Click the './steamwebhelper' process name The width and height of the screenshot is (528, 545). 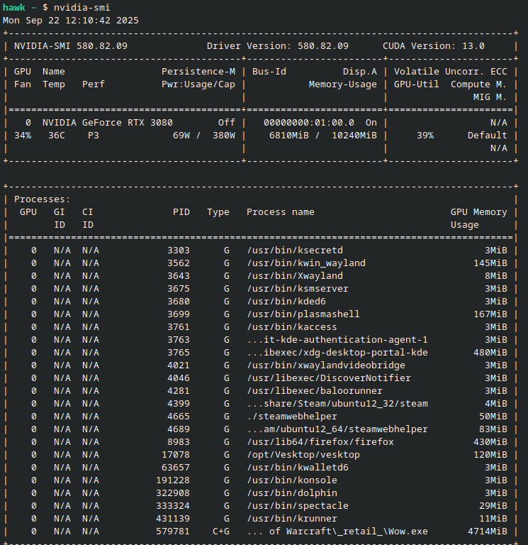(292, 417)
